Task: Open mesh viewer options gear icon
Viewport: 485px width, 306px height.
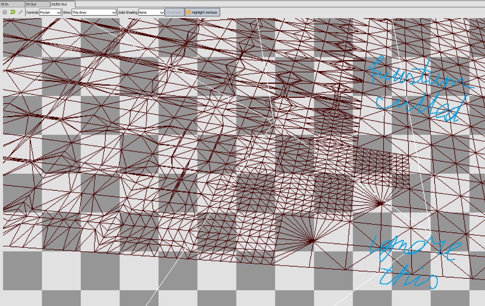Action: [x=5, y=12]
